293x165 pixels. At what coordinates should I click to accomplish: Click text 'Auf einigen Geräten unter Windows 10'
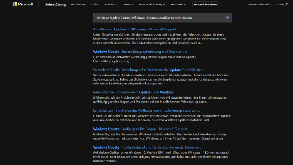pos(161,157)
